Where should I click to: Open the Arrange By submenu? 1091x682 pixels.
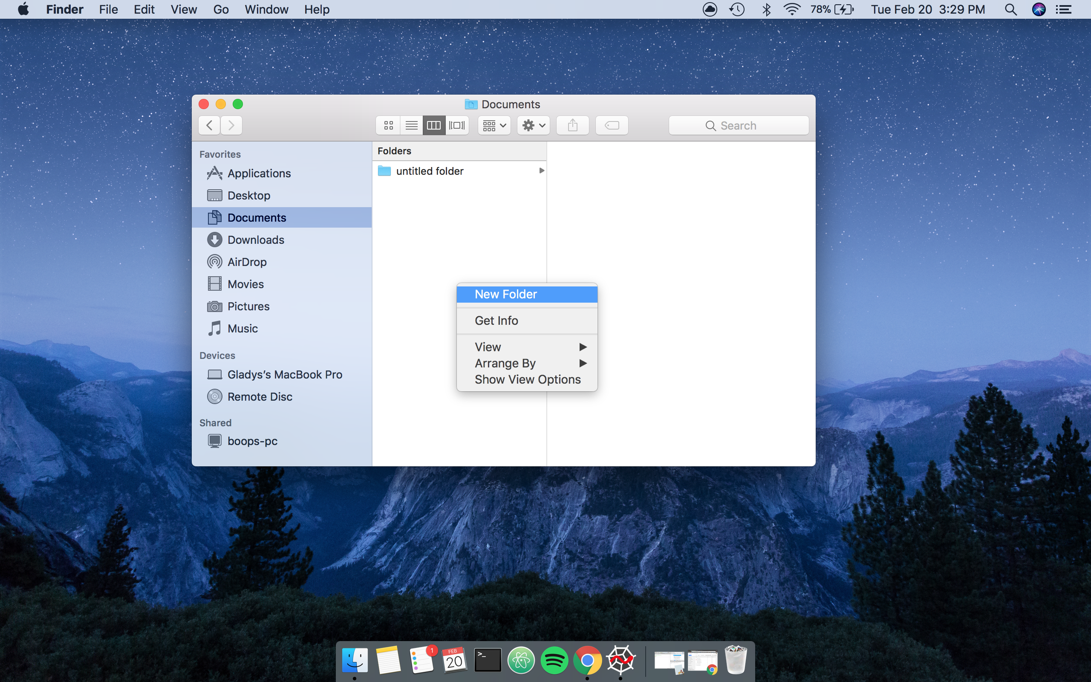pos(527,363)
